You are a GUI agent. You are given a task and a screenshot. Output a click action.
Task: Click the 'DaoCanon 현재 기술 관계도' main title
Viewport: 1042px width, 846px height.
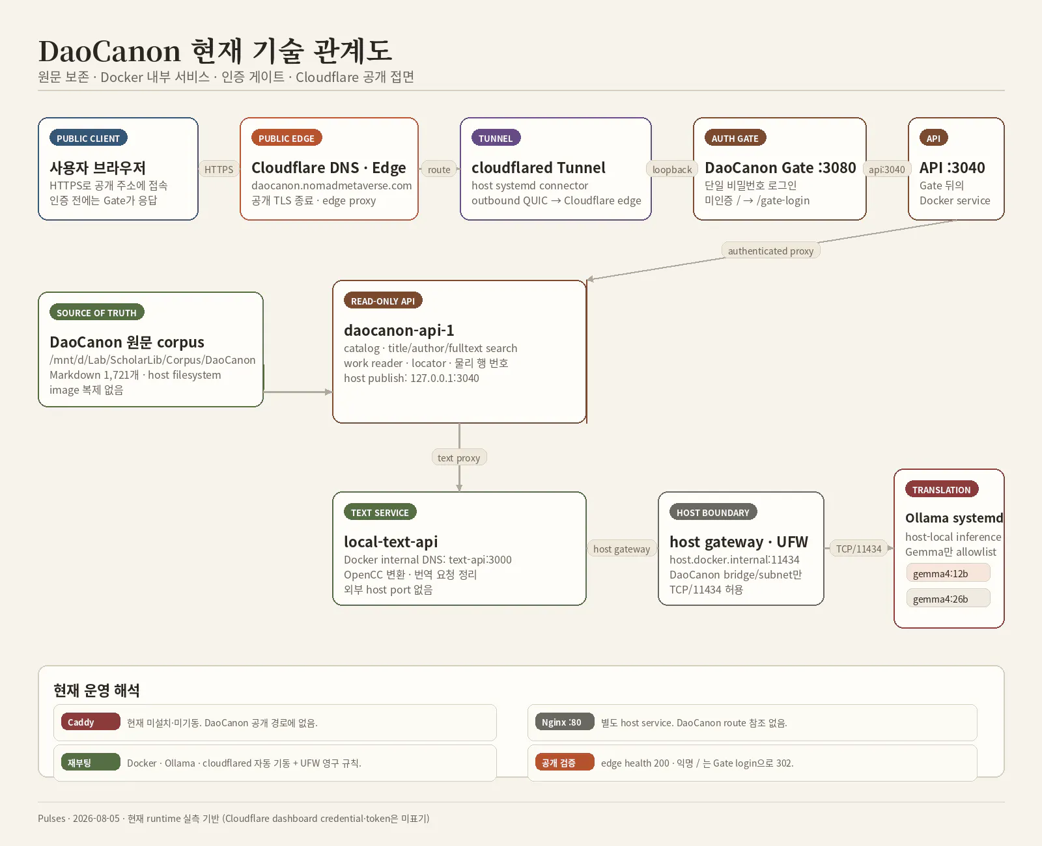pyautogui.click(x=215, y=51)
